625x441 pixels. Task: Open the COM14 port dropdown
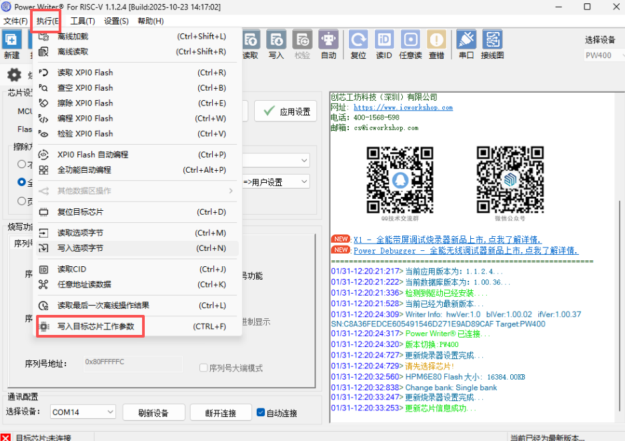[83, 412]
